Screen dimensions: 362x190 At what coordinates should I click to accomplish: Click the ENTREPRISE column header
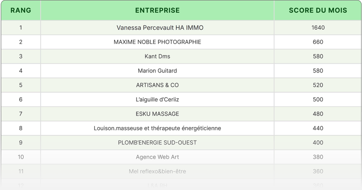[x=157, y=10]
